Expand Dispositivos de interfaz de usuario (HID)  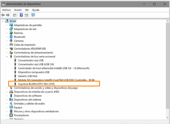pyautogui.click(x=7, y=92)
